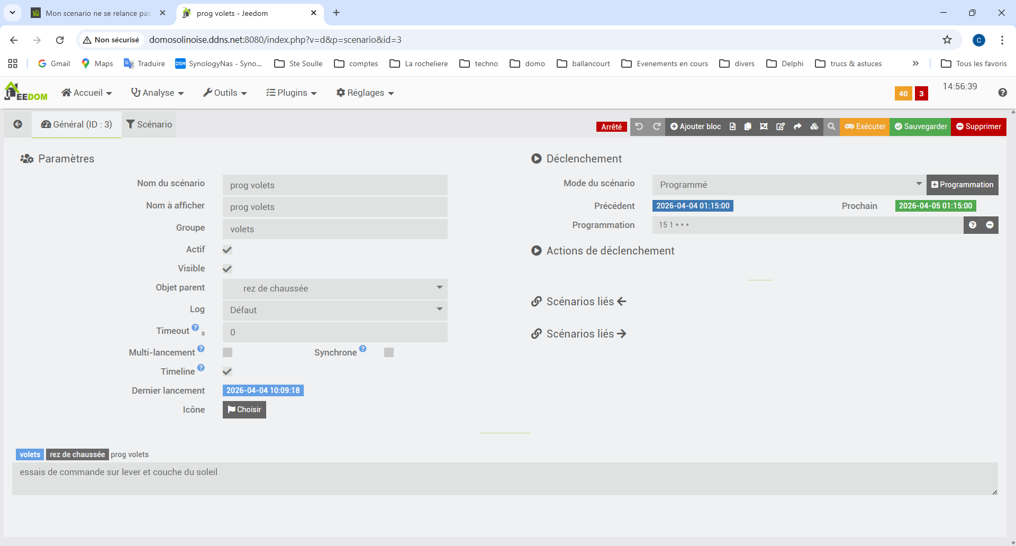The width and height of the screenshot is (1016, 546).
Task: Open the Plugins menu
Action: coord(292,93)
